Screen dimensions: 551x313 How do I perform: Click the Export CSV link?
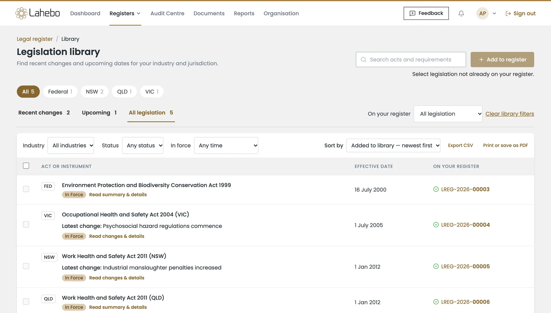pos(460,146)
